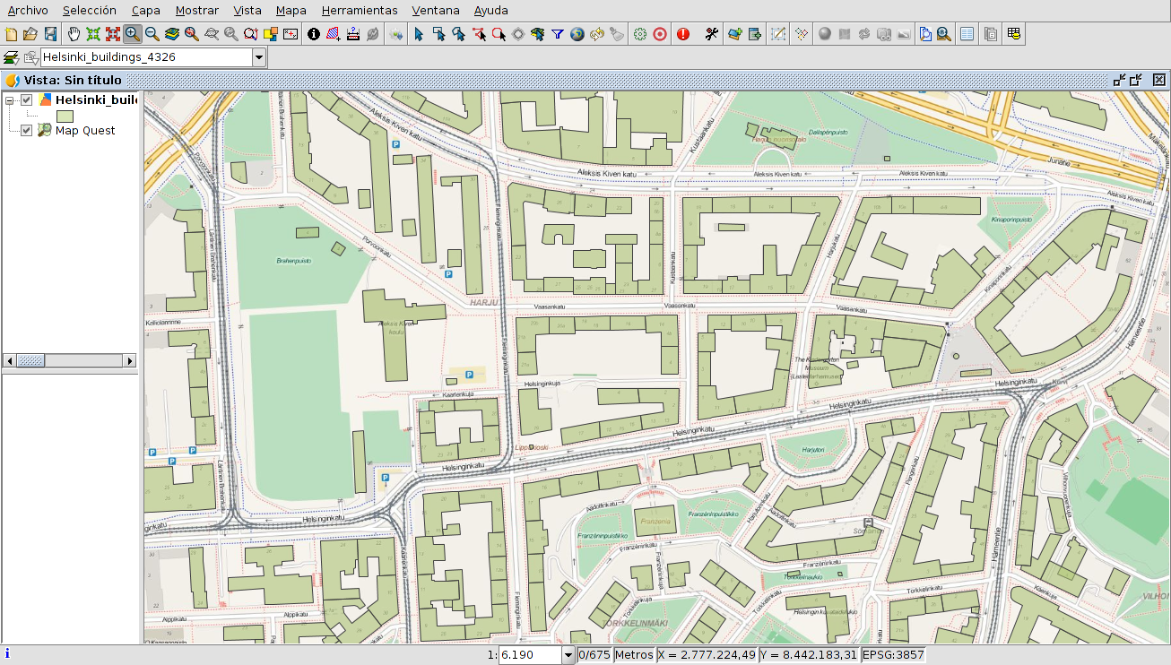The width and height of the screenshot is (1171, 665).
Task: Click the Zoom out magnifier tool
Action: pos(152,34)
